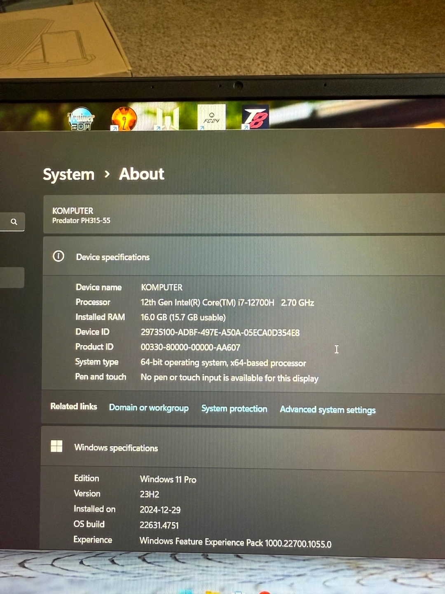Click the No pen or touch input text
This screenshot has width=445, height=594.
[230, 378]
